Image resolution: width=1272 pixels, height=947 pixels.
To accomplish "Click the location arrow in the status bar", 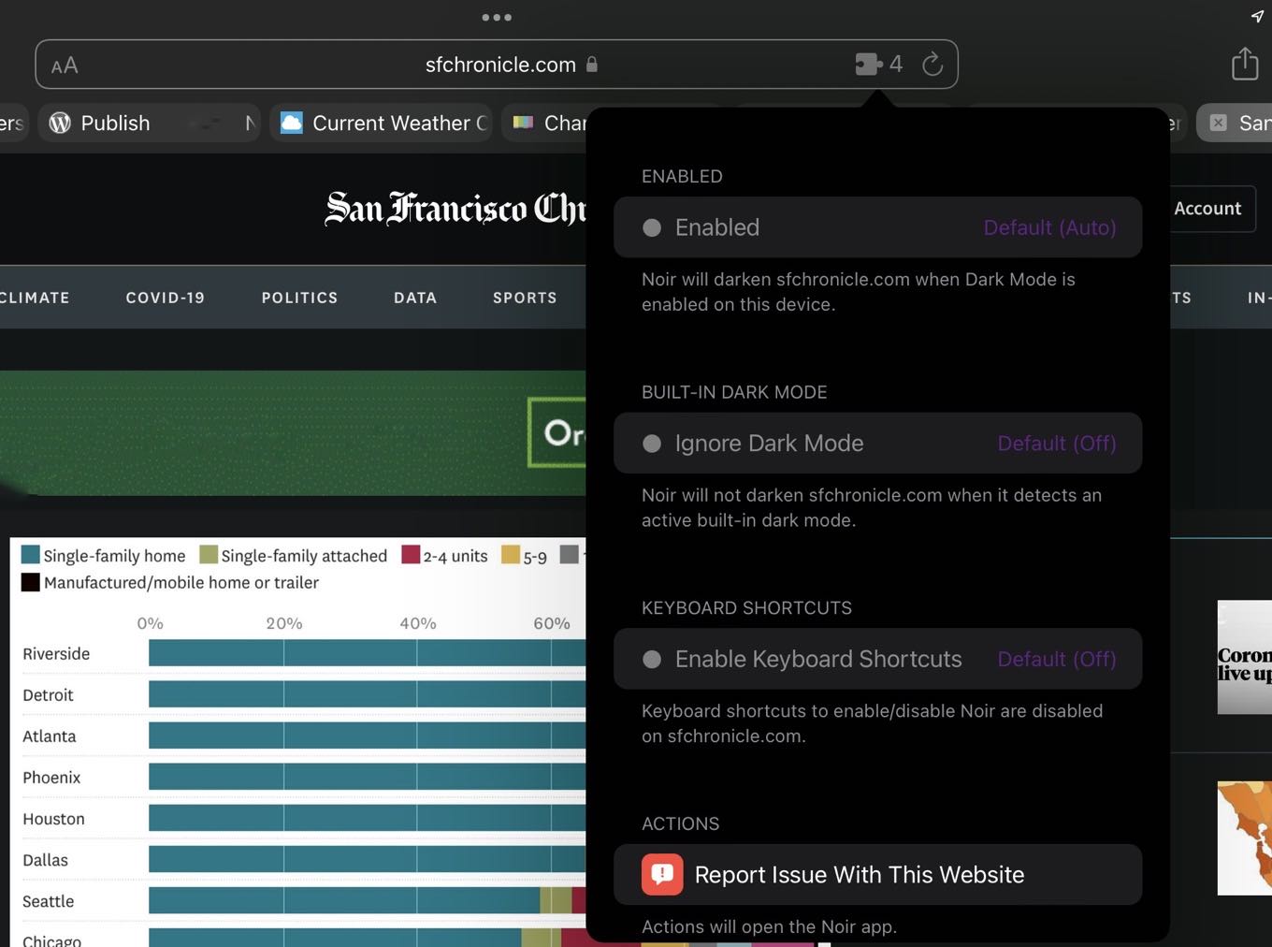I will (1256, 16).
